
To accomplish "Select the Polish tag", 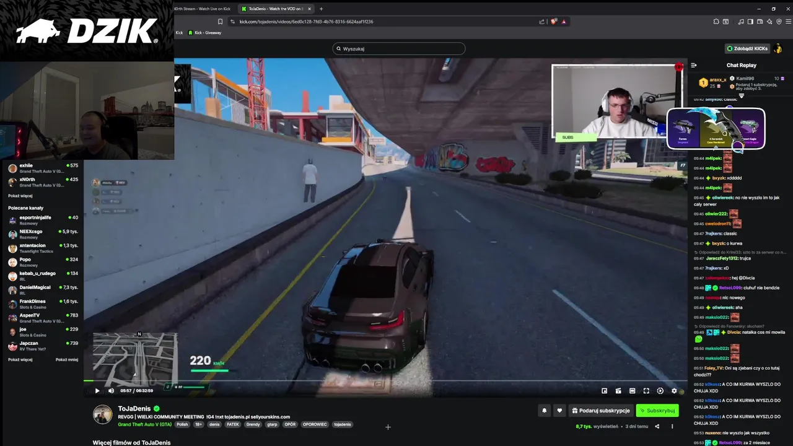I will (x=182, y=424).
